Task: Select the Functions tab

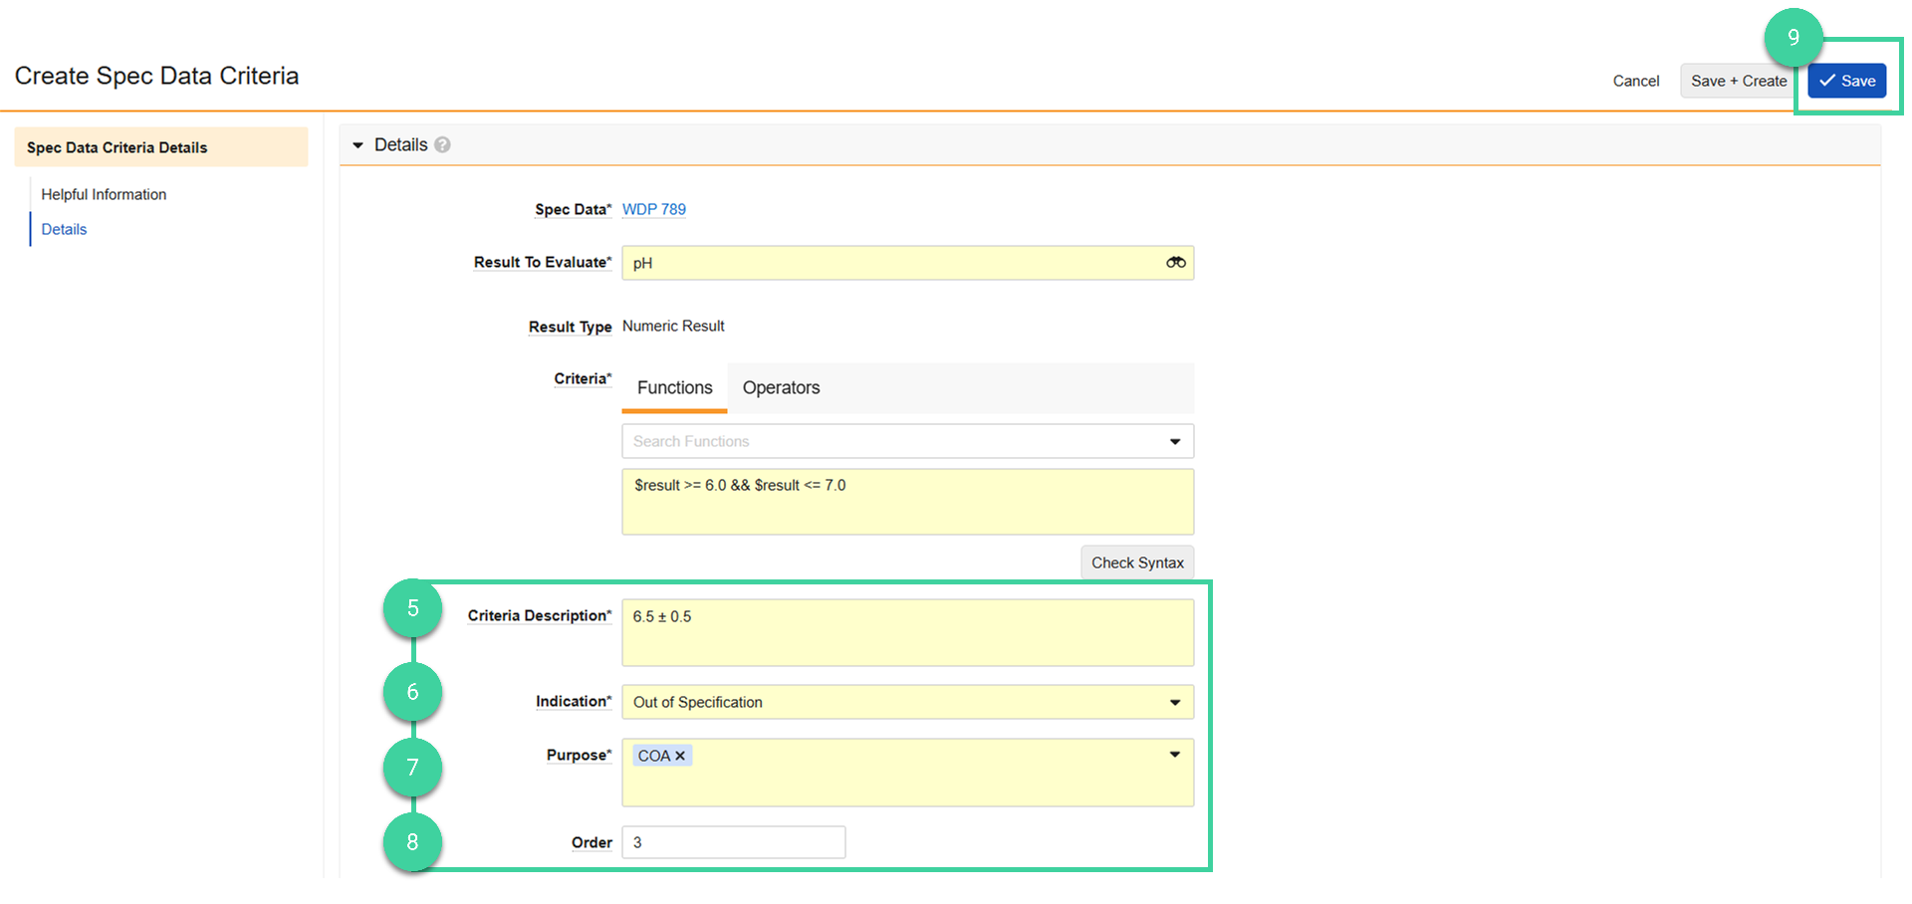Action: (x=674, y=388)
